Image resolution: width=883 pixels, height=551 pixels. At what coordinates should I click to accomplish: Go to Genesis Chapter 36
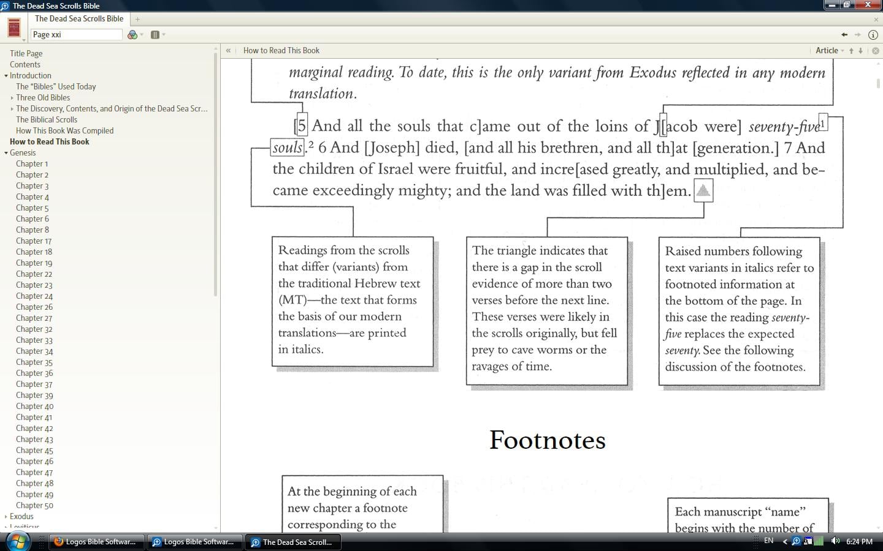click(34, 373)
